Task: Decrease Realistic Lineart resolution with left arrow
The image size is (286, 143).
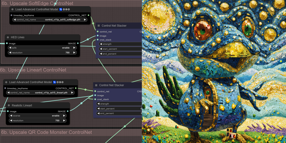Action: (x=11, y=120)
